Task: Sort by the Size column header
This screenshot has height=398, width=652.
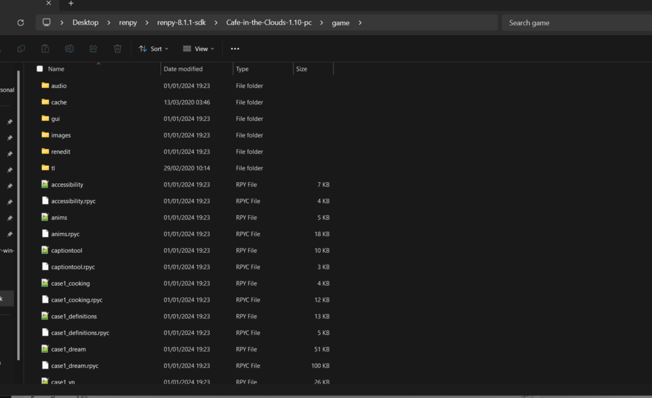Action: 301,69
